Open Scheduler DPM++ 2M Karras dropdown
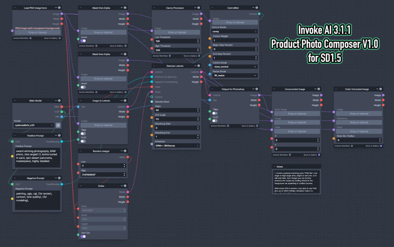 coord(177,145)
